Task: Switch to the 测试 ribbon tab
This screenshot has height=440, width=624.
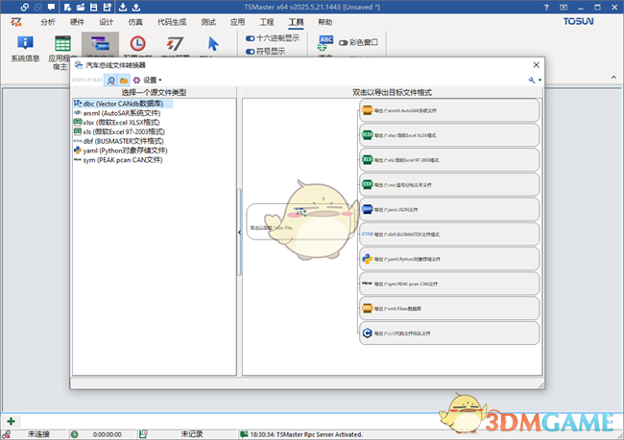Action: pyautogui.click(x=208, y=22)
